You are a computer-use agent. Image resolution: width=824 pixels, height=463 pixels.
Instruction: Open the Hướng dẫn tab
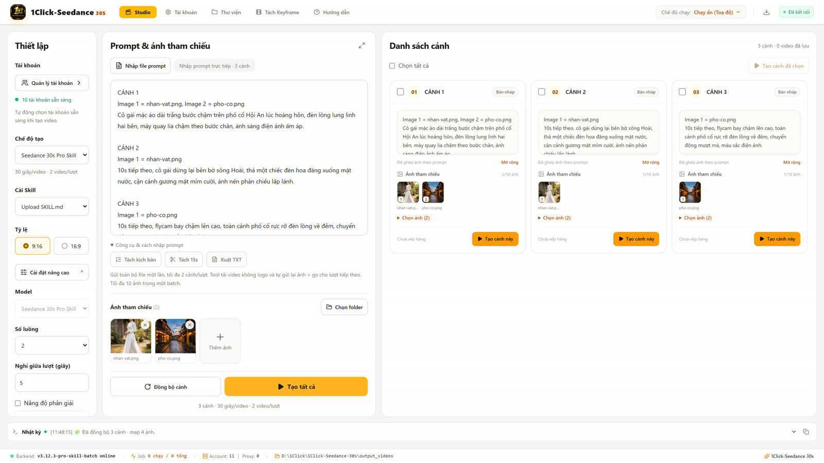tap(332, 12)
